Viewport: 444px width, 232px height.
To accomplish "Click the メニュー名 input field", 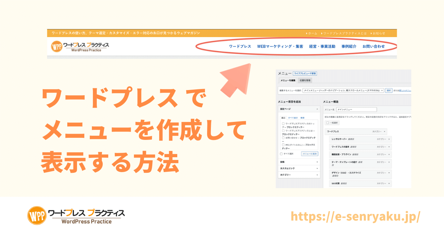I will coord(356,109).
